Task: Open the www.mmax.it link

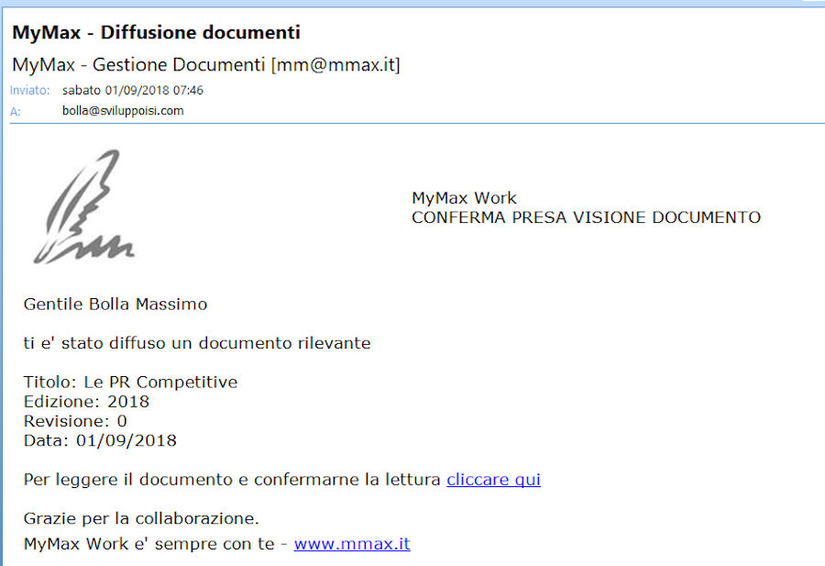Action: point(352,543)
